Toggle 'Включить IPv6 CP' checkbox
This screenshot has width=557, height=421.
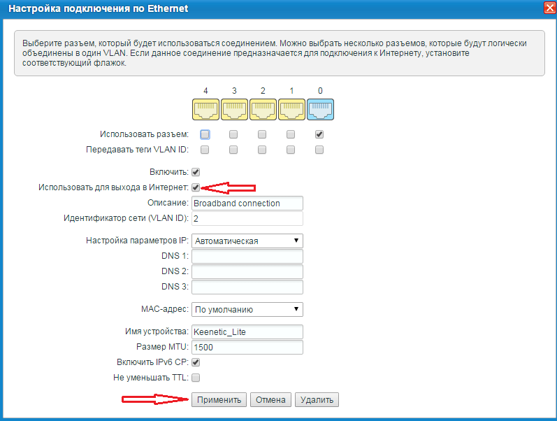pos(196,362)
